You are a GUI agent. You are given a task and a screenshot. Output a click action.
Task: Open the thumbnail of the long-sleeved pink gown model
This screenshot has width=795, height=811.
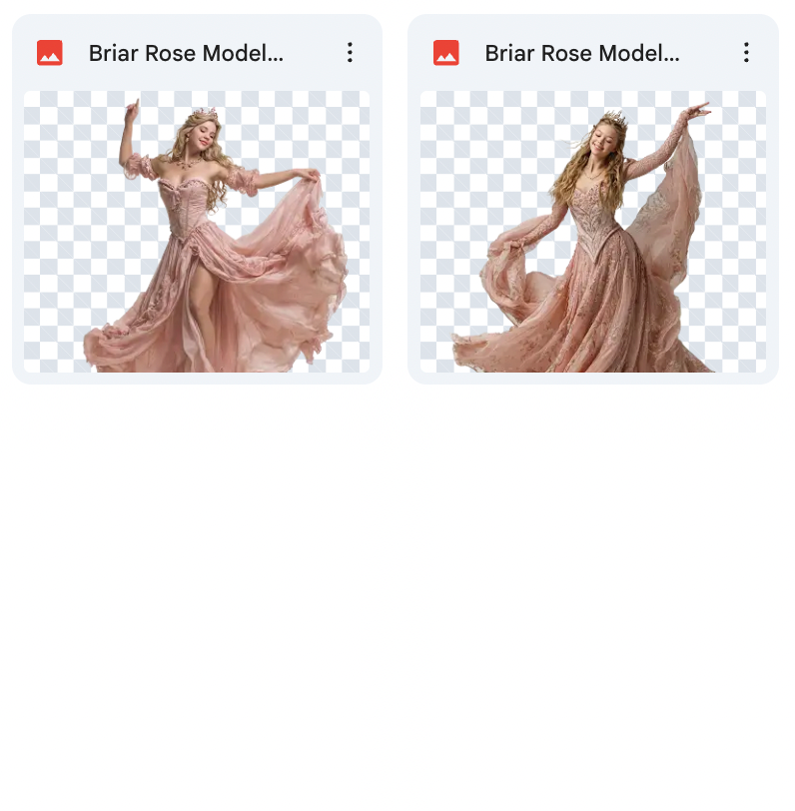[x=593, y=232]
